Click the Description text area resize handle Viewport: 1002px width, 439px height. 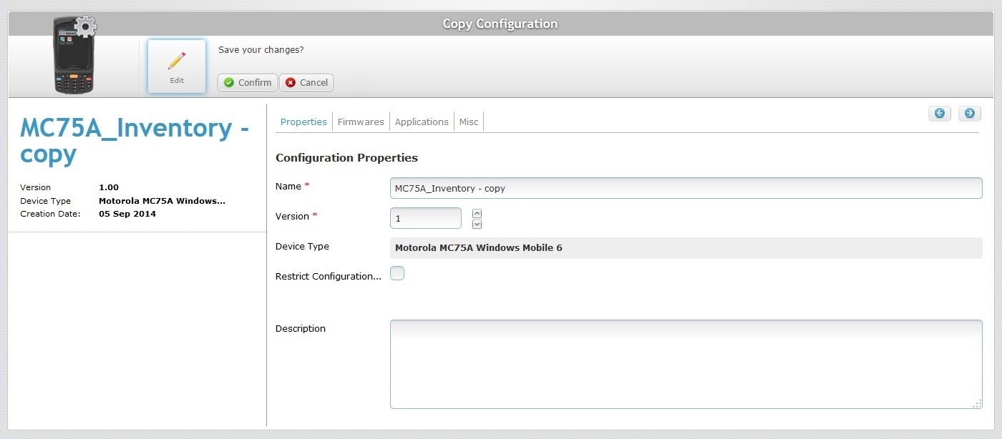coord(977,404)
